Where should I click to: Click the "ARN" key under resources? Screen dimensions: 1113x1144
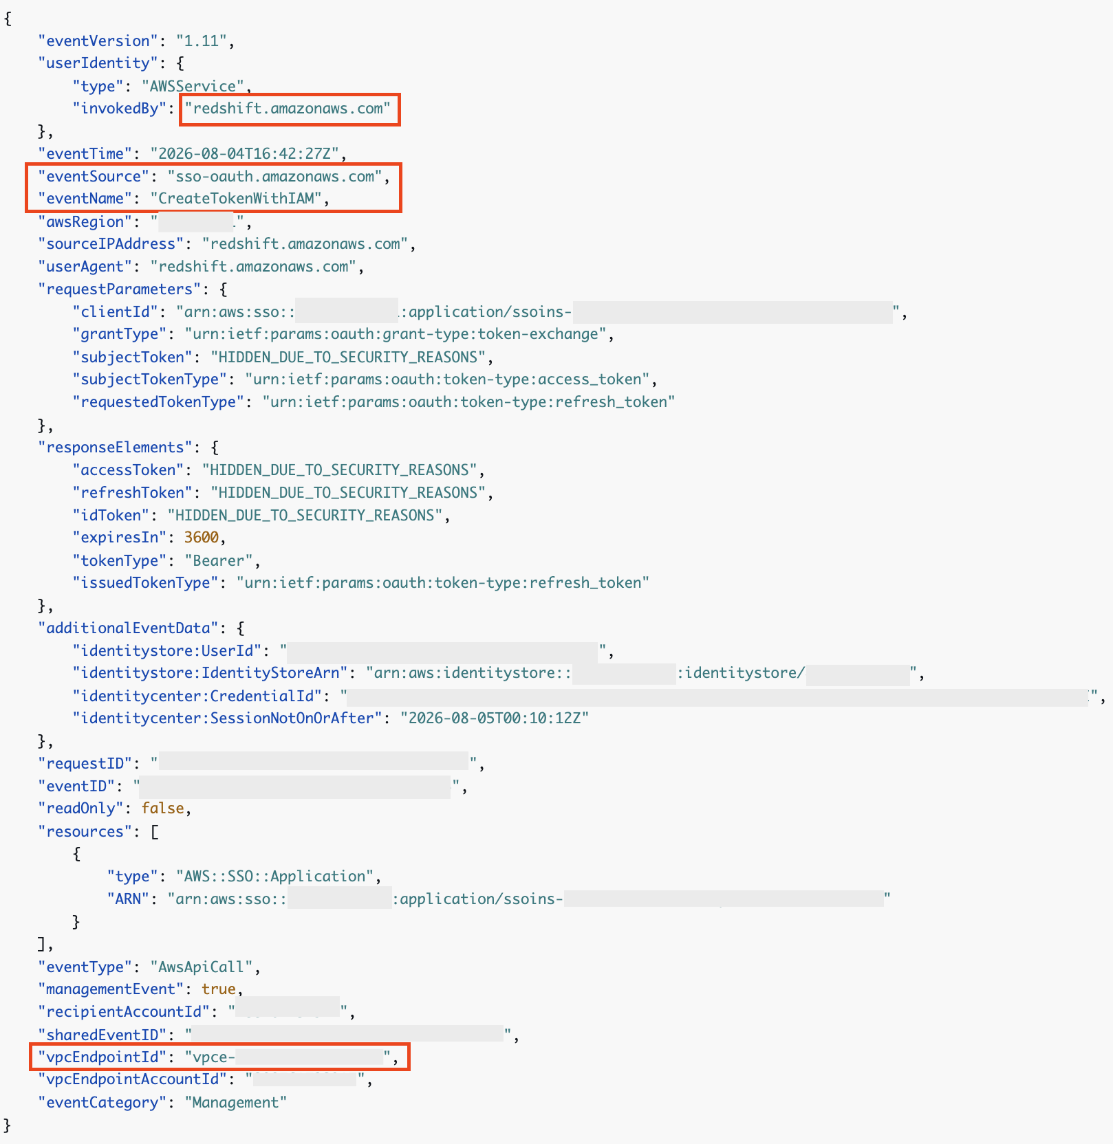coord(129,899)
